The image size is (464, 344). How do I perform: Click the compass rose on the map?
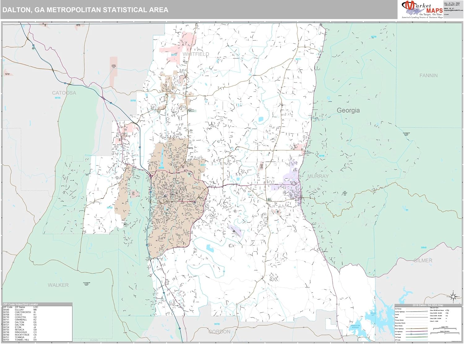(454, 296)
